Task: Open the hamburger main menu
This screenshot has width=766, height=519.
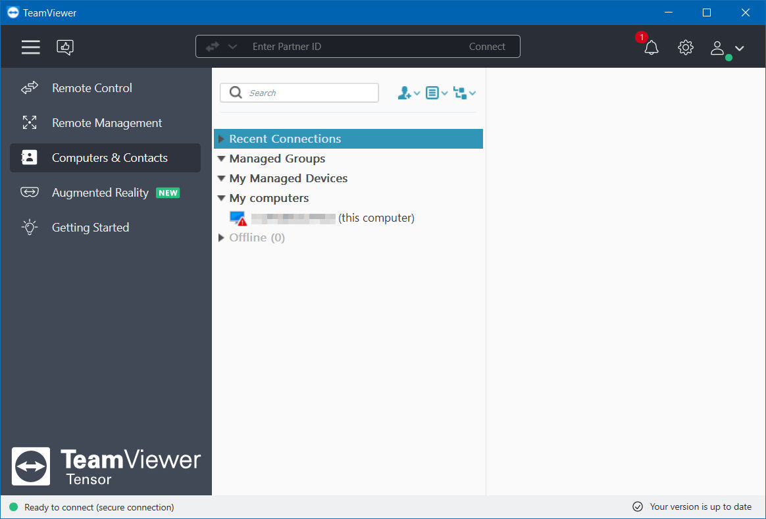Action: (x=30, y=47)
